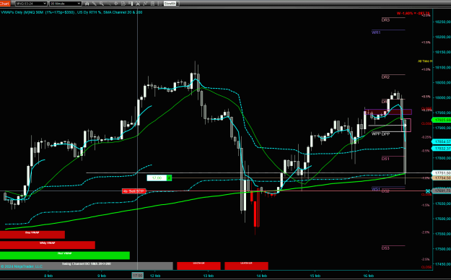Click the 12 feb date label
The height and width of the screenshot is (280, 451).
click(155, 276)
